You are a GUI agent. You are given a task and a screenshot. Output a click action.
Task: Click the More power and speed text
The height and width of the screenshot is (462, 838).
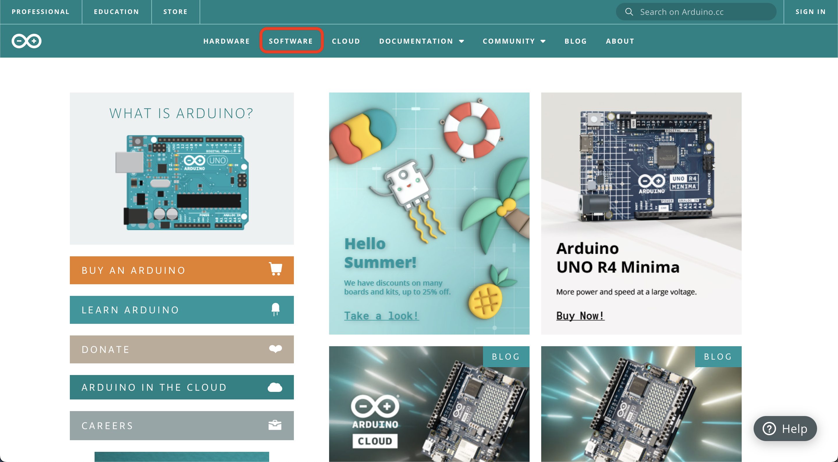pos(626,292)
